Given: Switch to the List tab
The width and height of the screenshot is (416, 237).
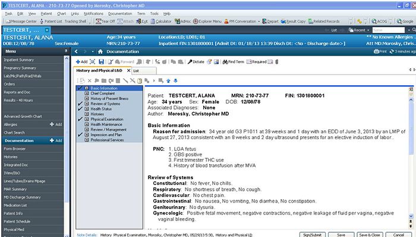Looking at the screenshot, I should coord(136,71).
